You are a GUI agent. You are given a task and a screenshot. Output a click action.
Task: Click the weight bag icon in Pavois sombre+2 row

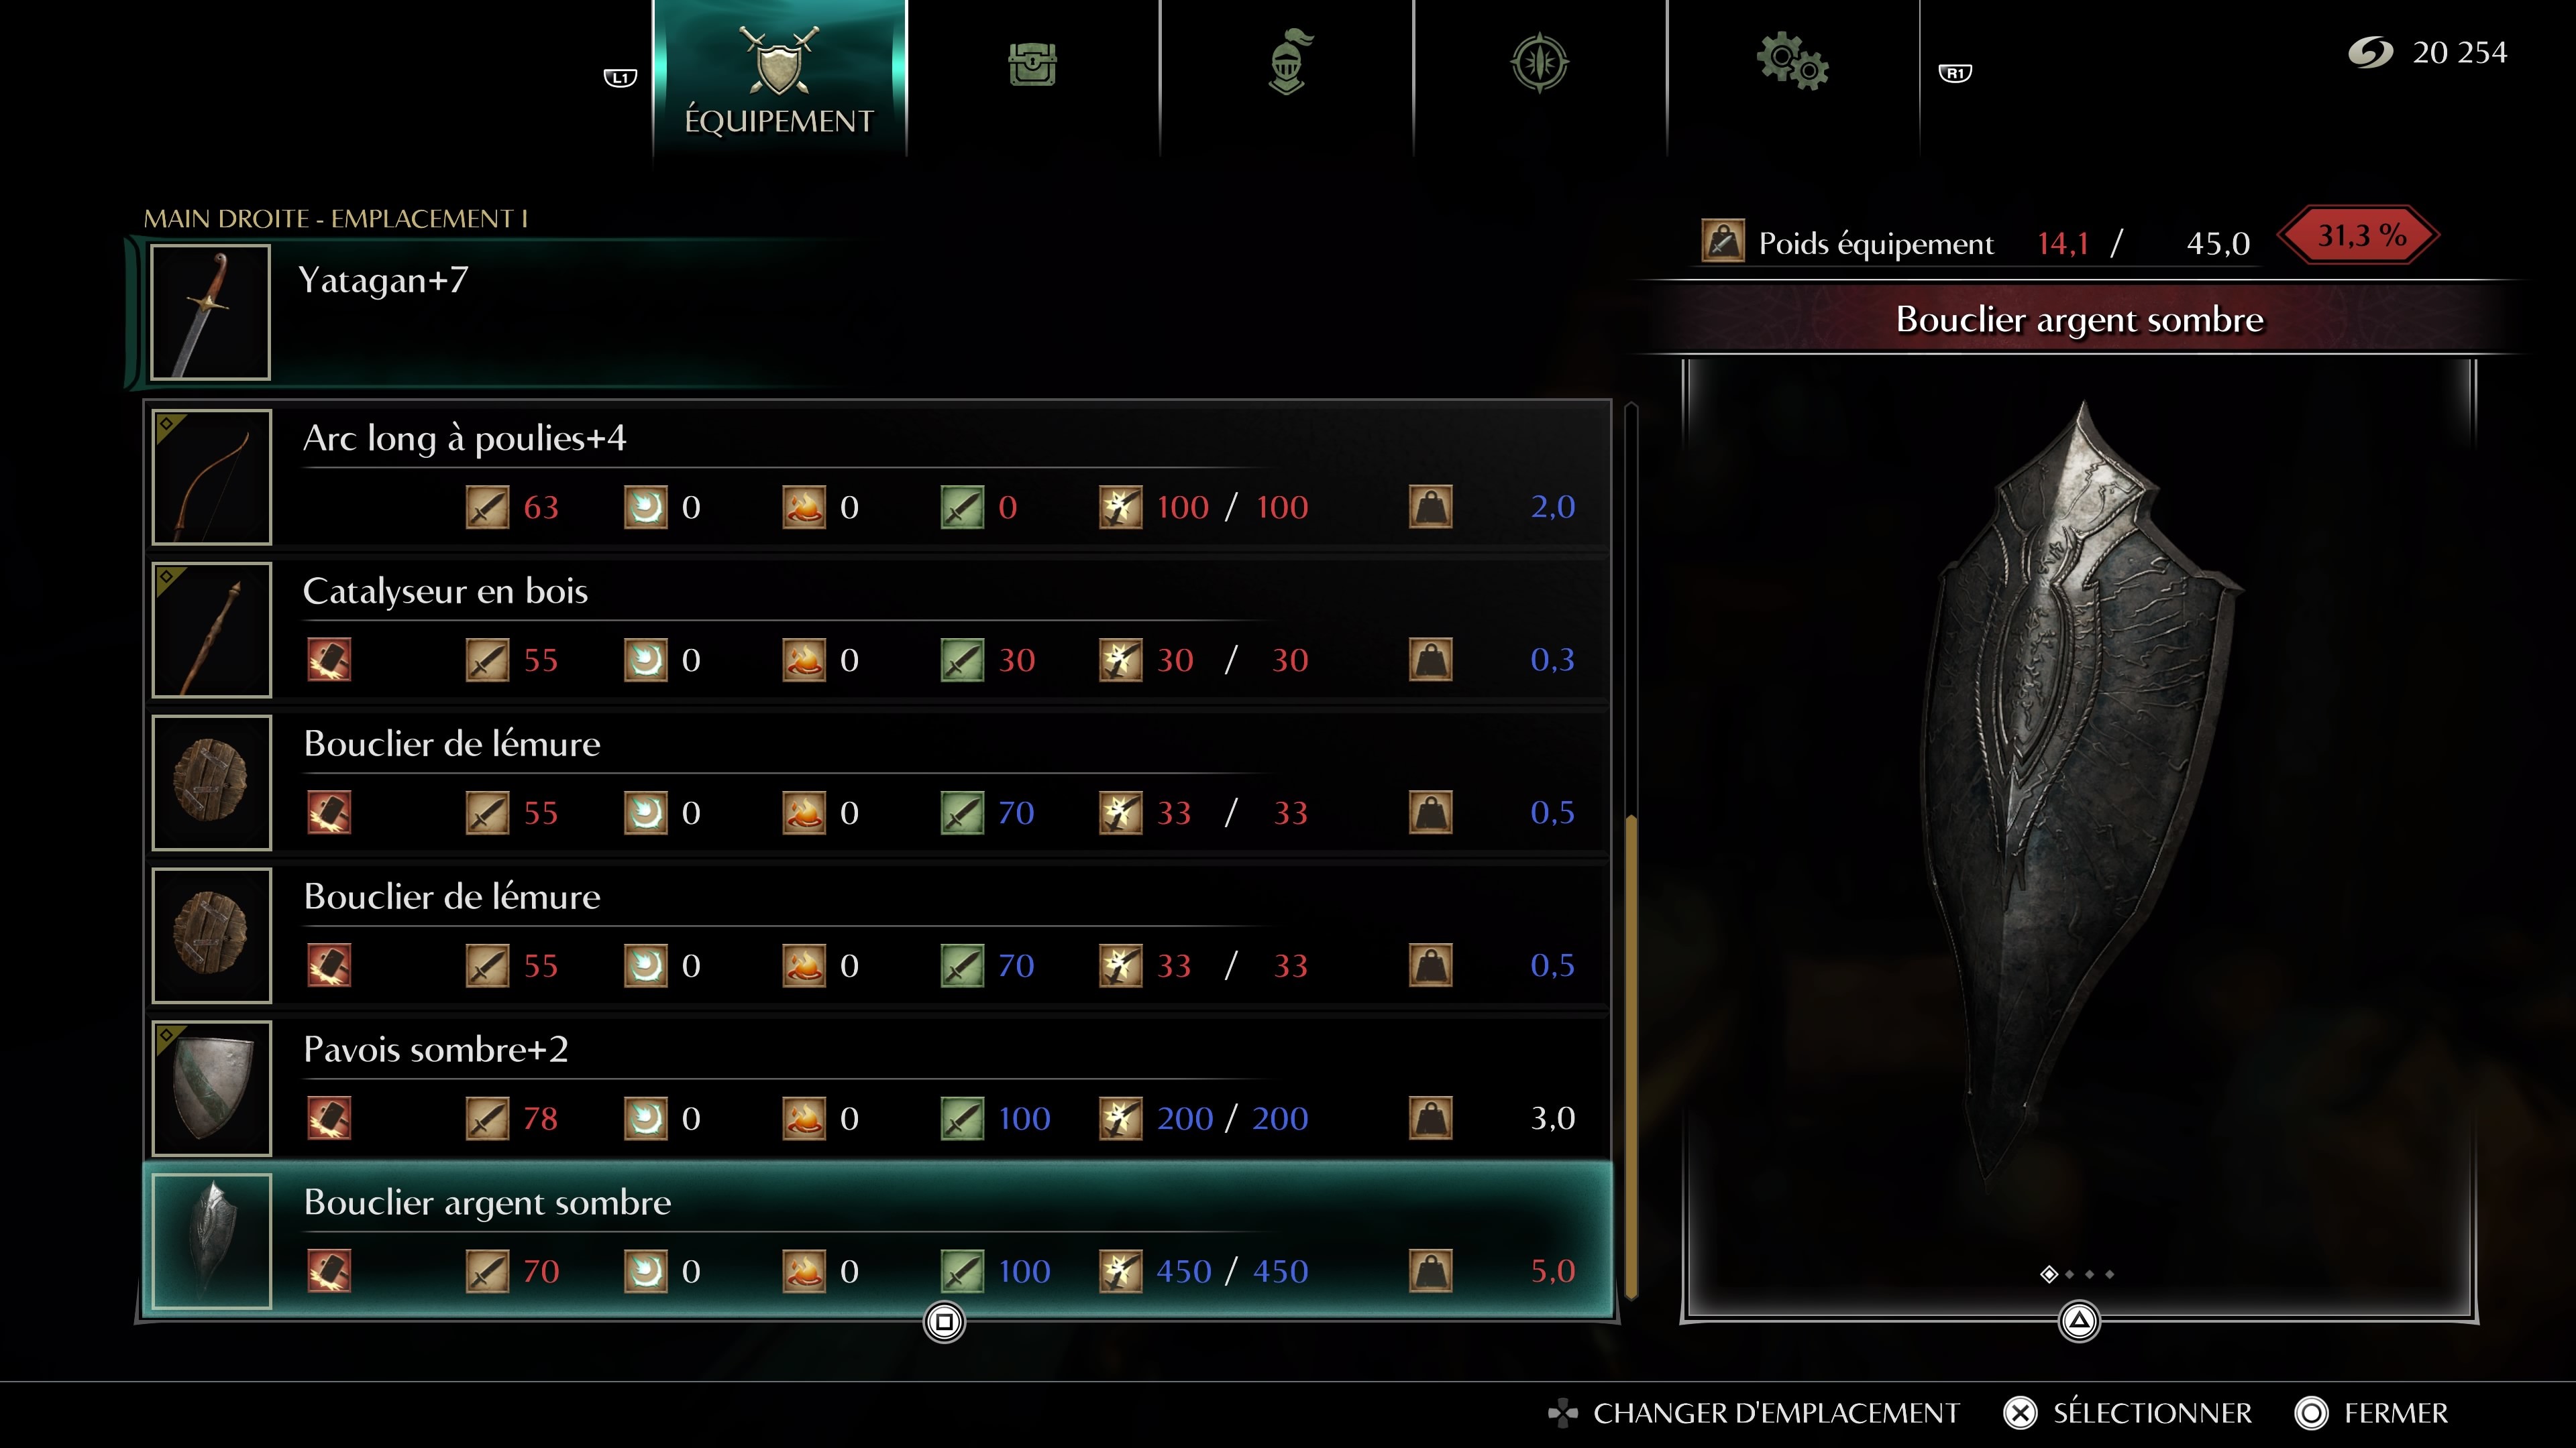click(1430, 1118)
